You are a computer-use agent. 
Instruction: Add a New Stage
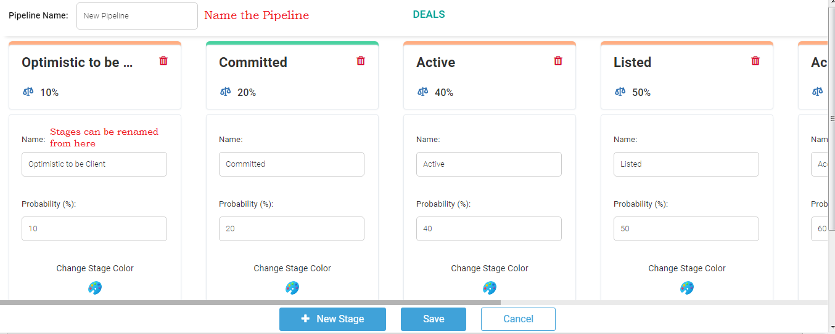click(x=332, y=319)
